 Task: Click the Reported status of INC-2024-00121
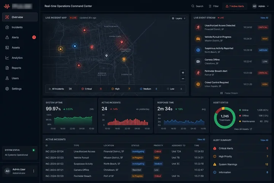click(137, 170)
